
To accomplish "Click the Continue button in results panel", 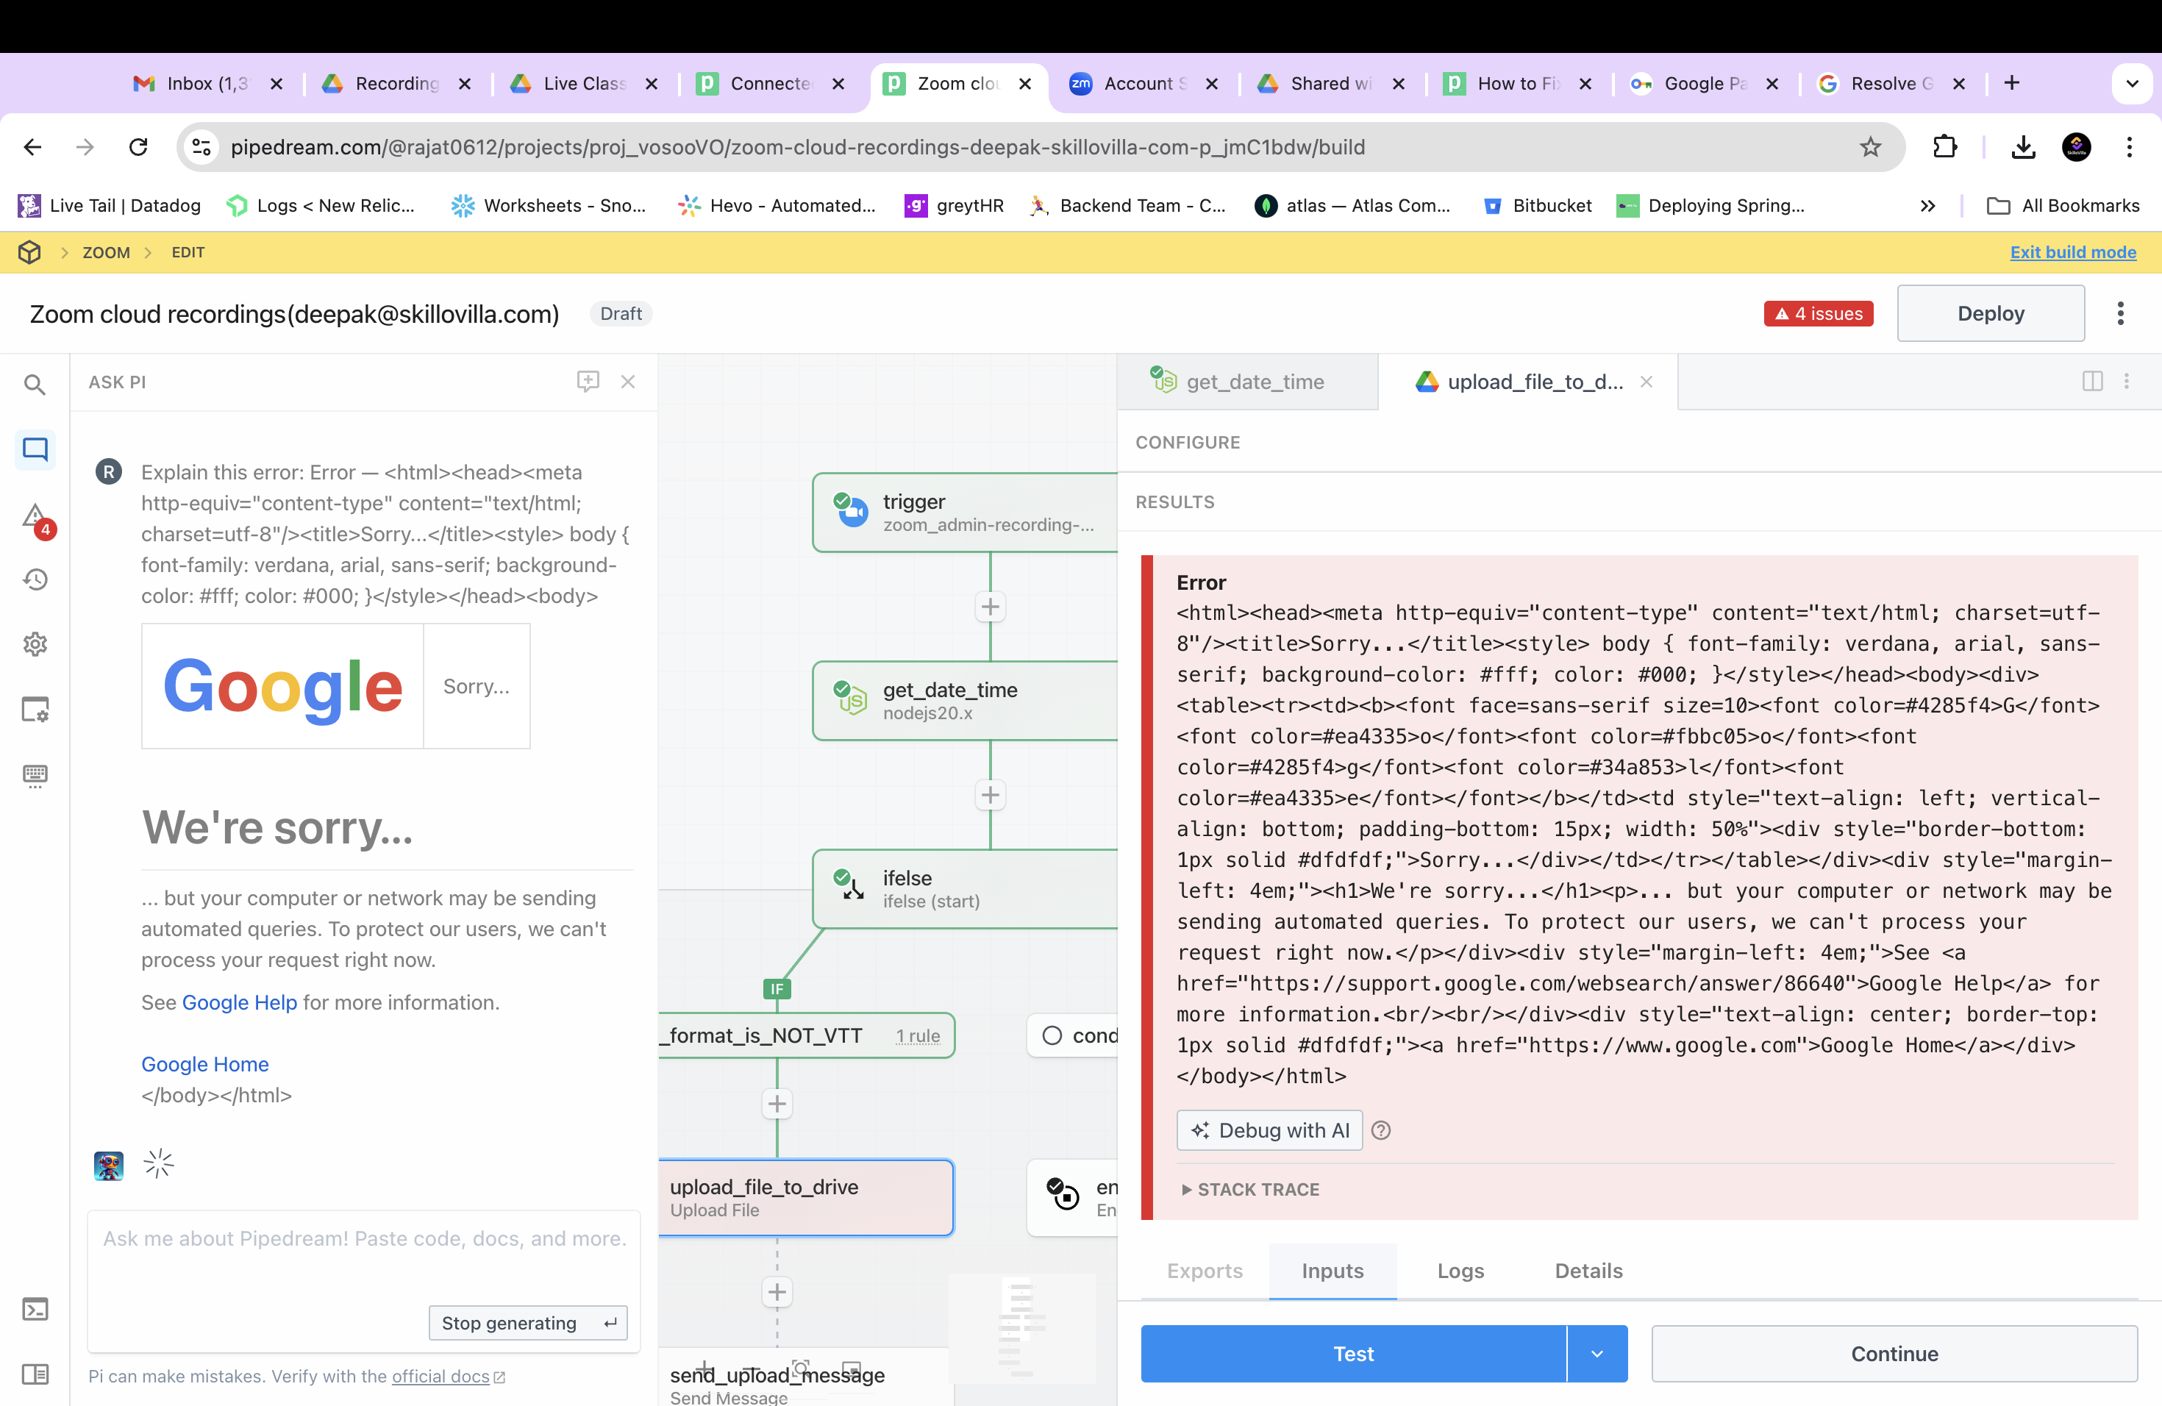I will pyautogui.click(x=1893, y=1352).
